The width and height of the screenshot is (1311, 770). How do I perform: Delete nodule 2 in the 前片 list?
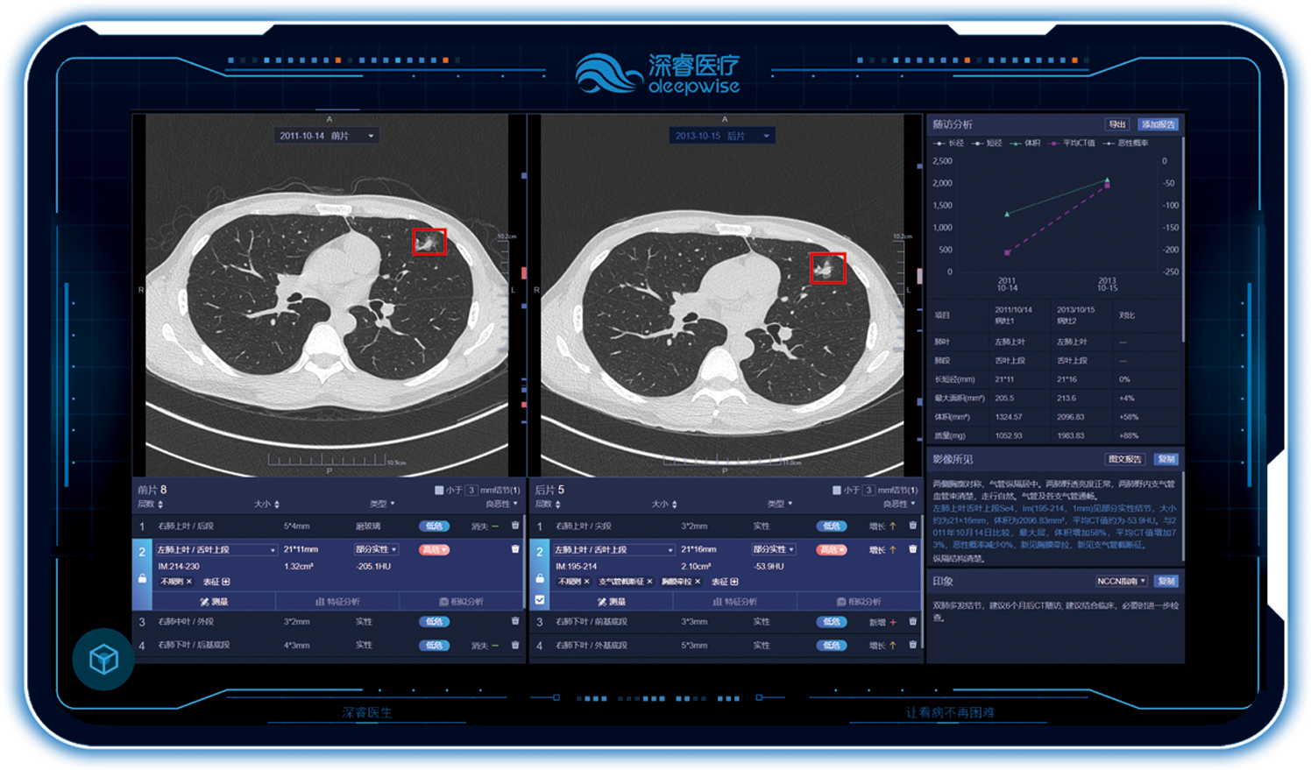[x=515, y=549]
